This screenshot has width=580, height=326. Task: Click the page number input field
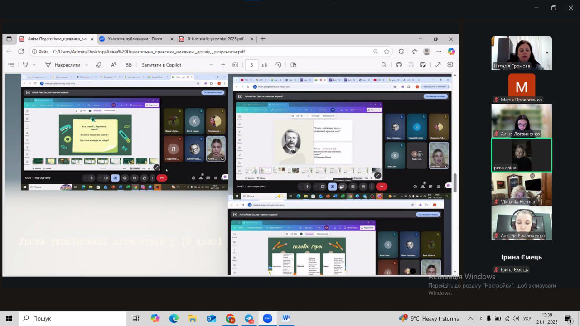251,65
